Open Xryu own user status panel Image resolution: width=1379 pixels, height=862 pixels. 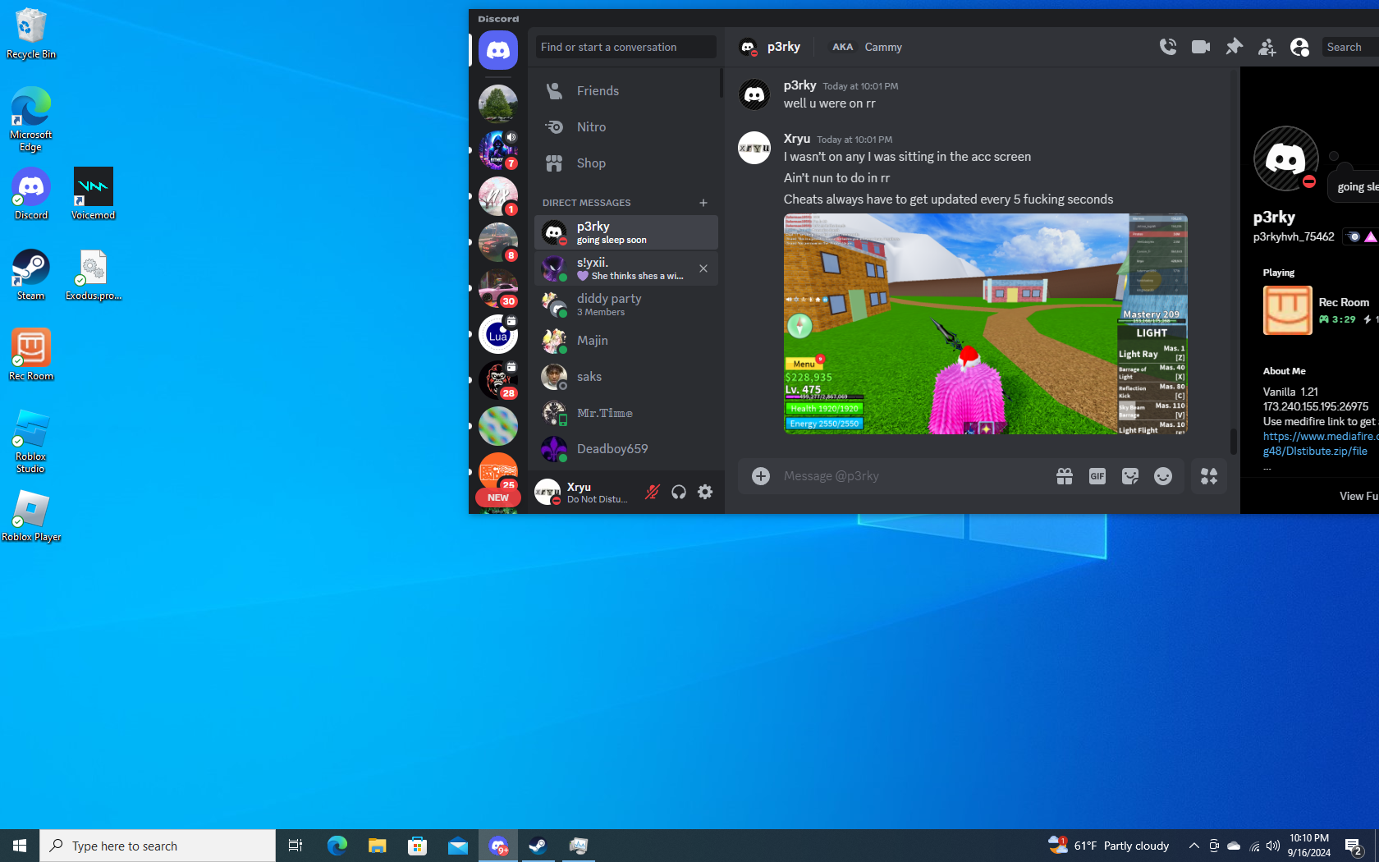tap(583, 492)
